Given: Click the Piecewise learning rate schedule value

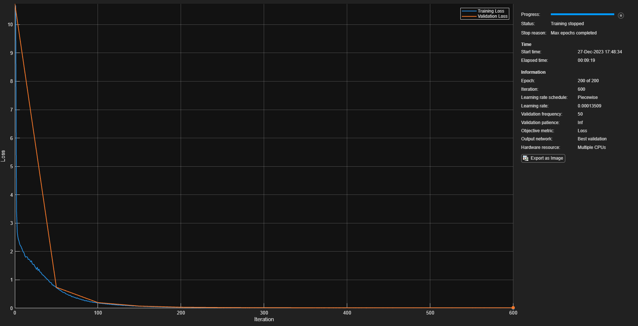Looking at the screenshot, I should (x=588, y=97).
